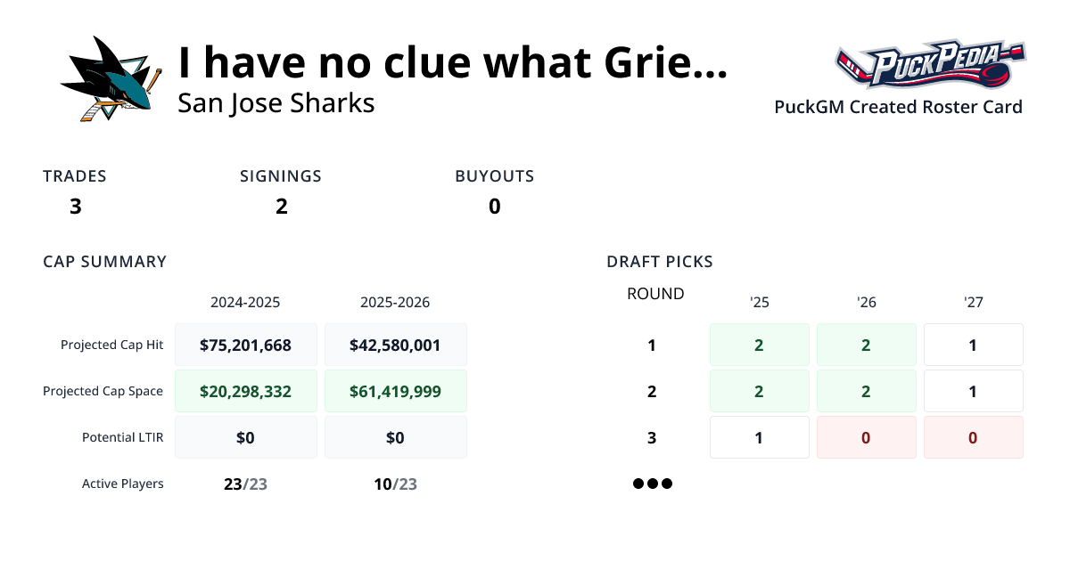Select the Round 1 '26 draft pick box
Screen dimensions: 1070x561
click(x=866, y=345)
